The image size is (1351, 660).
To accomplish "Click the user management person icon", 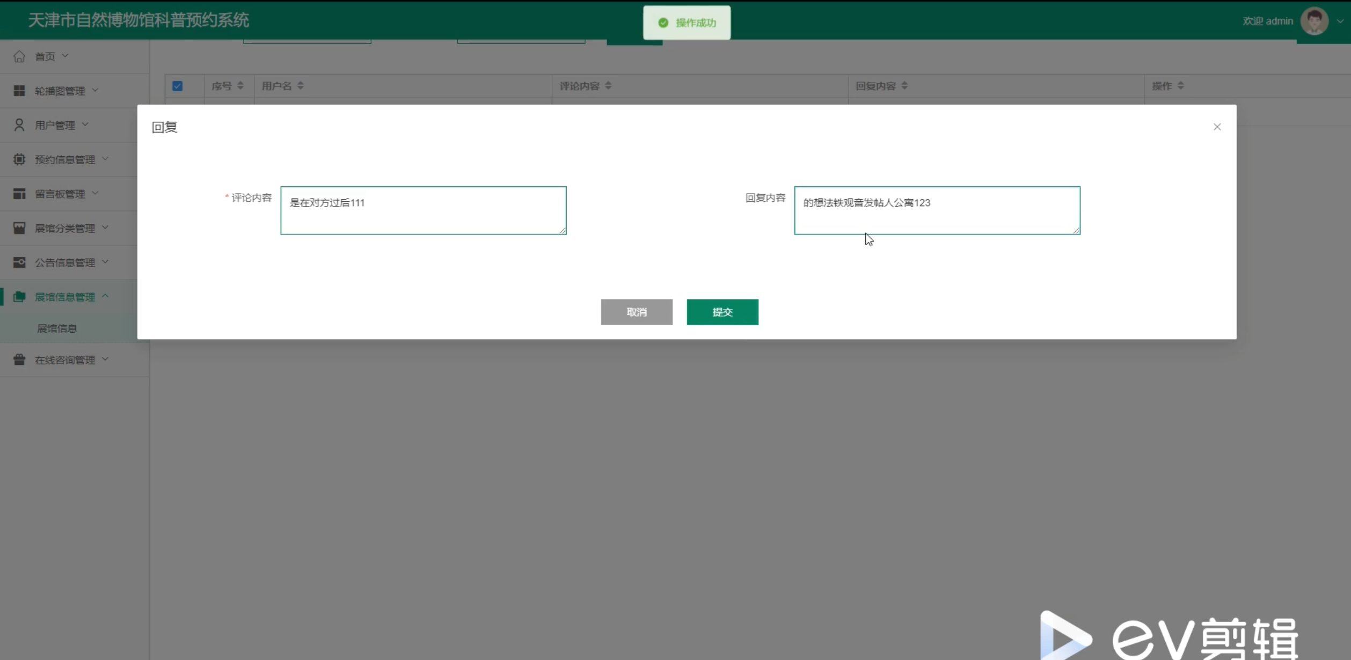I will click(x=19, y=125).
